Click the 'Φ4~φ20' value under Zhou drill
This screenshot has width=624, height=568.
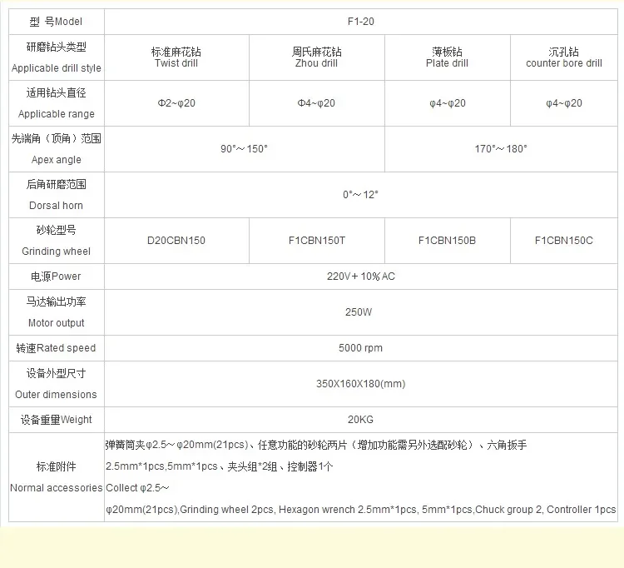tap(316, 103)
